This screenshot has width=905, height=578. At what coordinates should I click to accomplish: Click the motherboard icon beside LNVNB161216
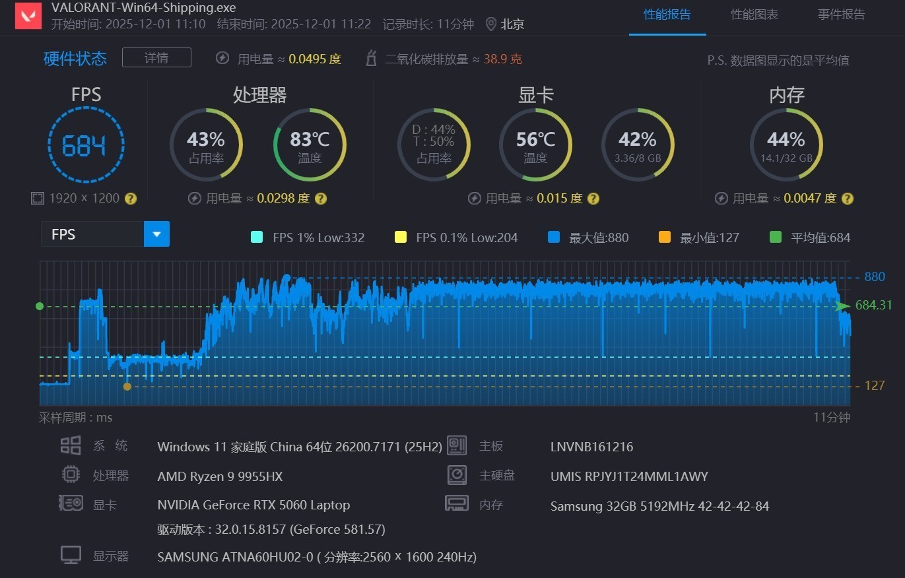pyautogui.click(x=457, y=445)
